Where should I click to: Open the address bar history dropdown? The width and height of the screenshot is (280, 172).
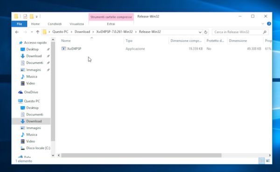coord(200,32)
